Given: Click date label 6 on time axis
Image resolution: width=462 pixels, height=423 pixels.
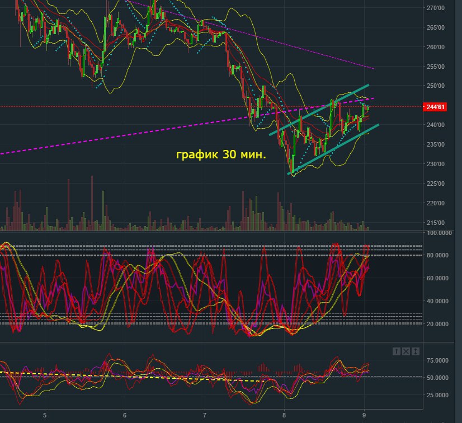Looking at the screenshot, I should point(125,415).
